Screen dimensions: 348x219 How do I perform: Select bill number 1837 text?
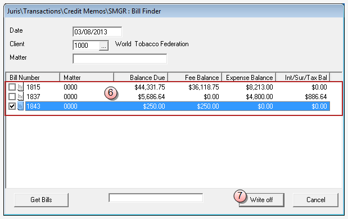click(33, 97)
